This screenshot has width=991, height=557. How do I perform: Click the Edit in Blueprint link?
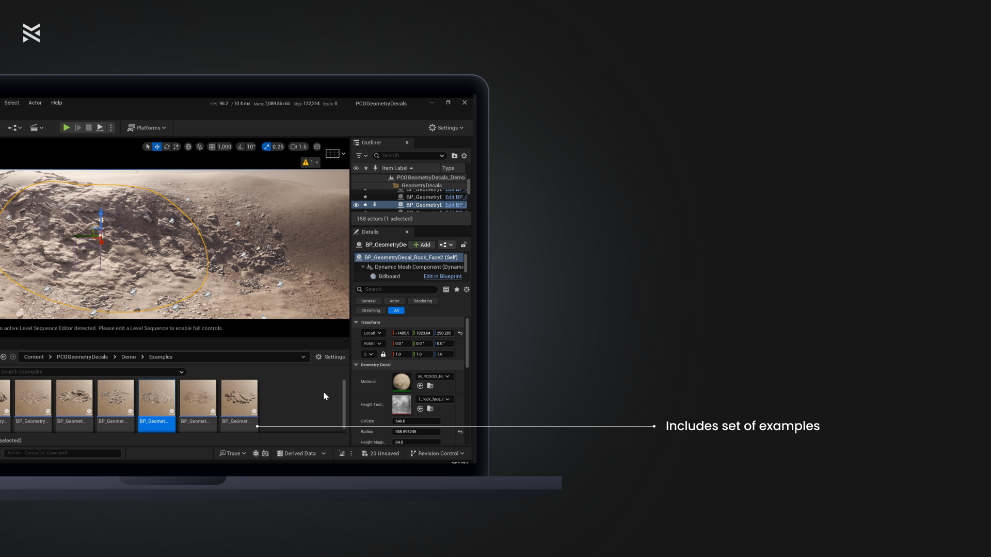pos(442,276)
